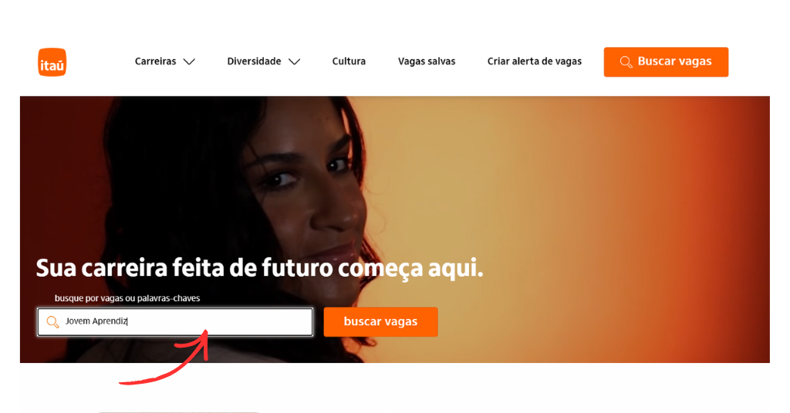The width and height of the screenshot is (790, 413).
Task: Focus the Jovem Aprendiz search input
Action: click(175, 322)
